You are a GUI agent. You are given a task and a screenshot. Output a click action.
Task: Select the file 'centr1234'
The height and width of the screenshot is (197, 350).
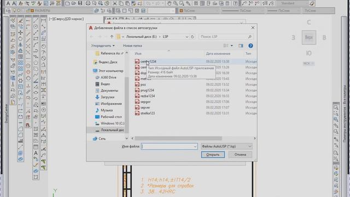coord(148,61)
